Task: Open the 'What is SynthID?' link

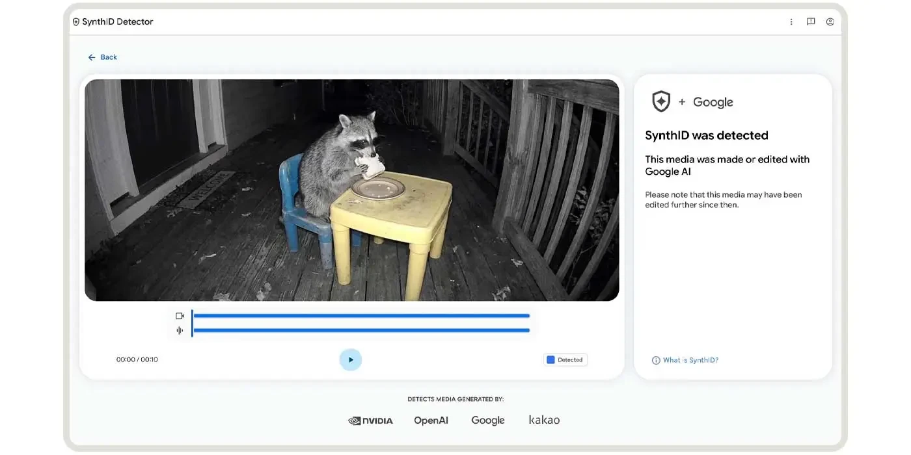Action: click(x=690, y=360)
